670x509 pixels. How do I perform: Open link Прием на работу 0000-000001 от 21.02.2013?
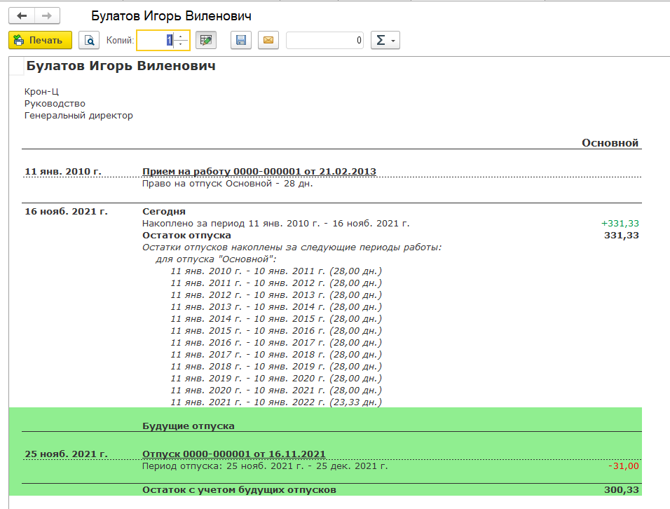point(259,171)
